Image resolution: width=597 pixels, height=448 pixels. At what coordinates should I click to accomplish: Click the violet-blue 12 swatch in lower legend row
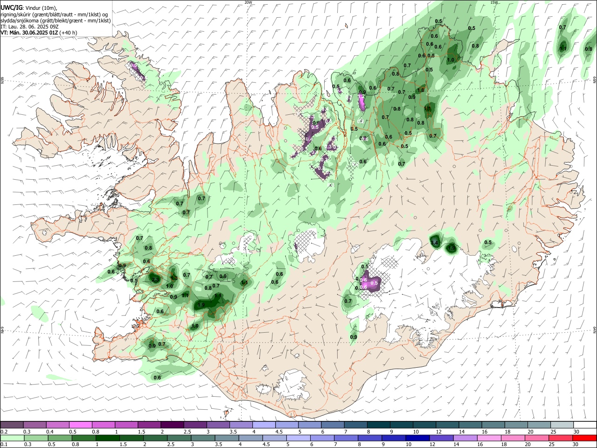point(441,438)
